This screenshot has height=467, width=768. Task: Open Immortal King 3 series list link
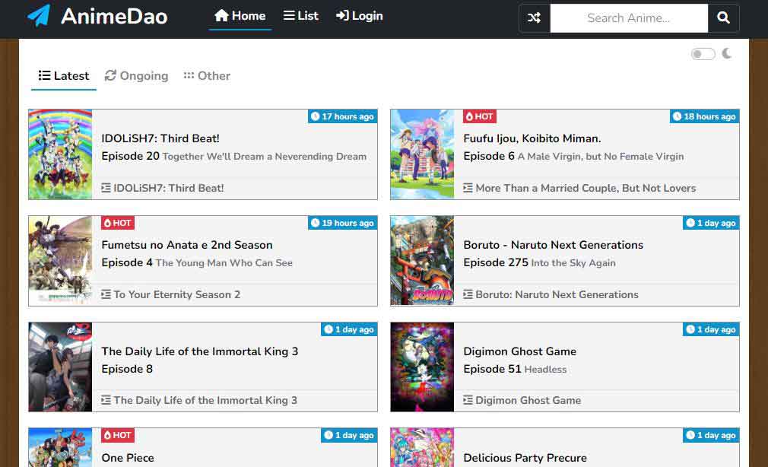pyautogui.click(x=205, y=400)
